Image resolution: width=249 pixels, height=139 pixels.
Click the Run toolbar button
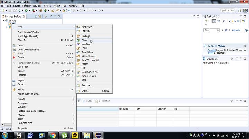[x=26, y=10]
